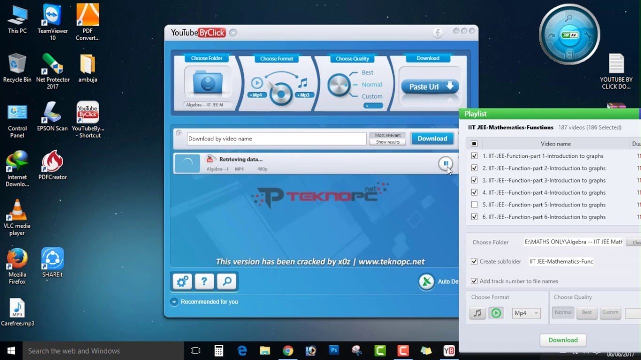Open YouTubeByClick Shortcut on desktop
Image resolution: width=641 pixels, height=360 pixels.
coord(88,120)
